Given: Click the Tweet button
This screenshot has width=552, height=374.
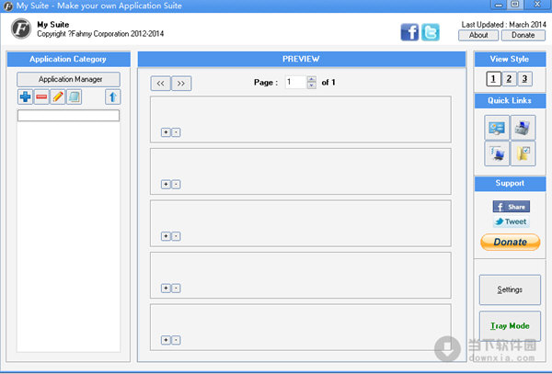Looking at the screenshot, I should coord(512,221).
